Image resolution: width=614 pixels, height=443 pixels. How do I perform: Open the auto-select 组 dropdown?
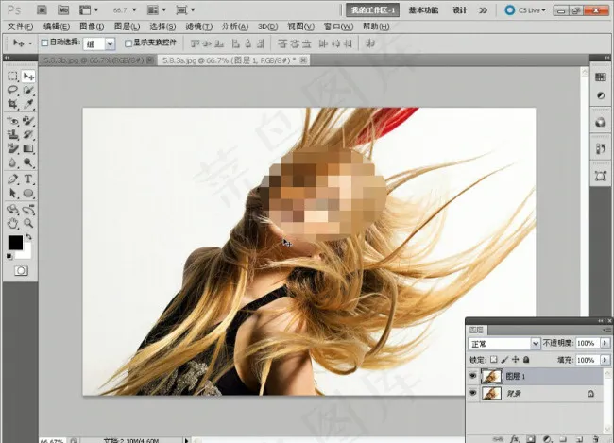pyautogui.click(x=110, y=43)
